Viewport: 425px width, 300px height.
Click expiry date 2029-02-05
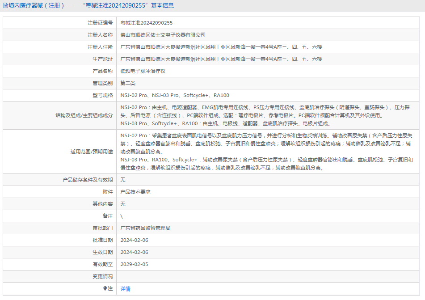click(x=134, y=265)
